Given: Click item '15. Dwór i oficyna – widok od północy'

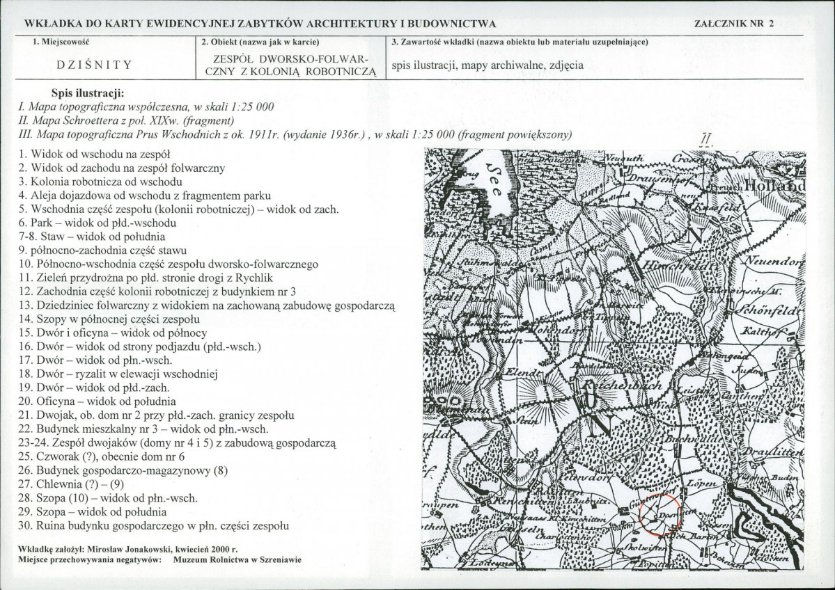Looking at the screenshot, I should [x=112, y=333].
